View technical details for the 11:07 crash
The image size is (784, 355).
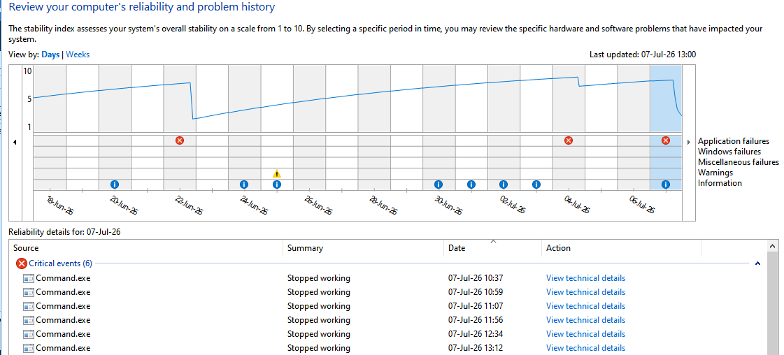pos(585,306)
